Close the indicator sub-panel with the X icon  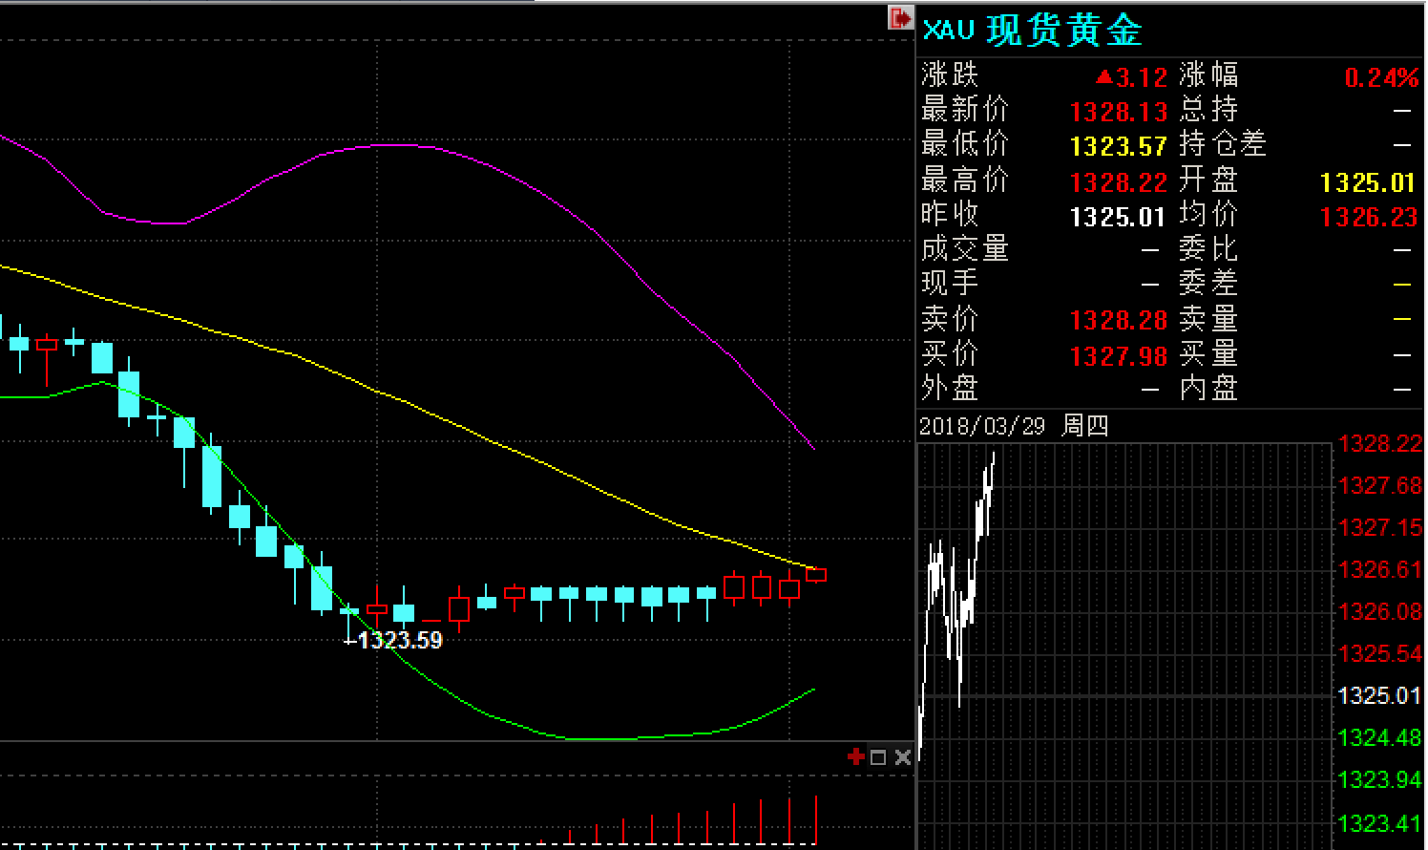[903, 757]
